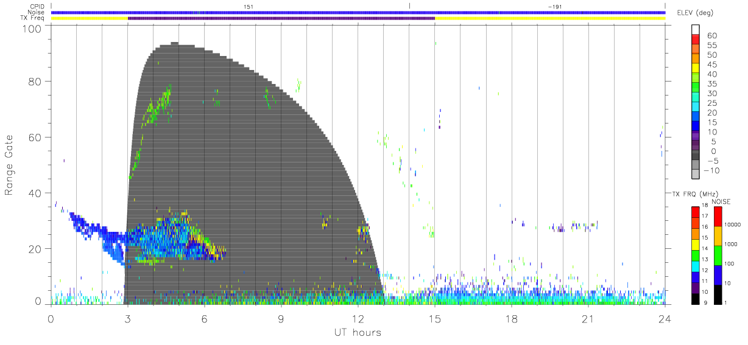Click the black 9–10 MHz TX FRQ swatch
The height and width of the screenshot is (345, 748).
click(696, 298)
